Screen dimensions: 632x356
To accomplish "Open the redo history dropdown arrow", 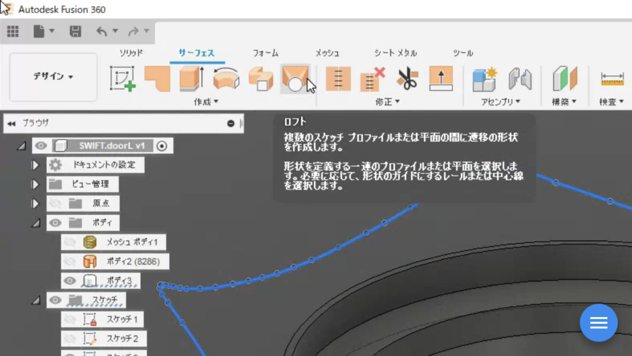I will pos(147,31).
